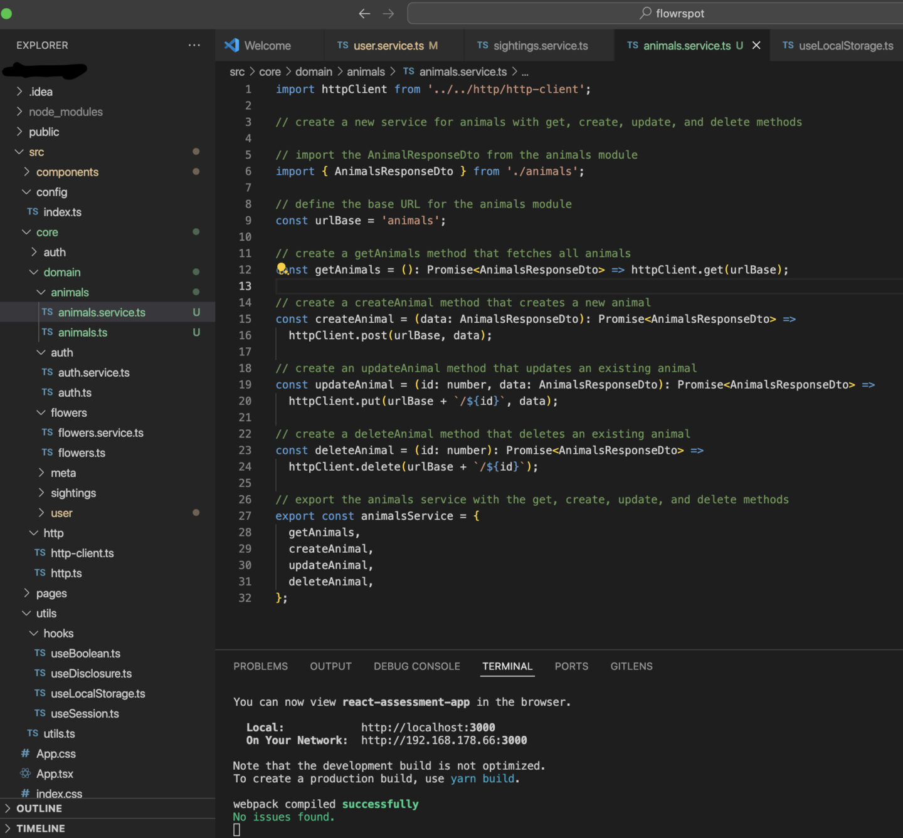
Task: Open the Explorer More Actions ellipsis
Action: 194,45
